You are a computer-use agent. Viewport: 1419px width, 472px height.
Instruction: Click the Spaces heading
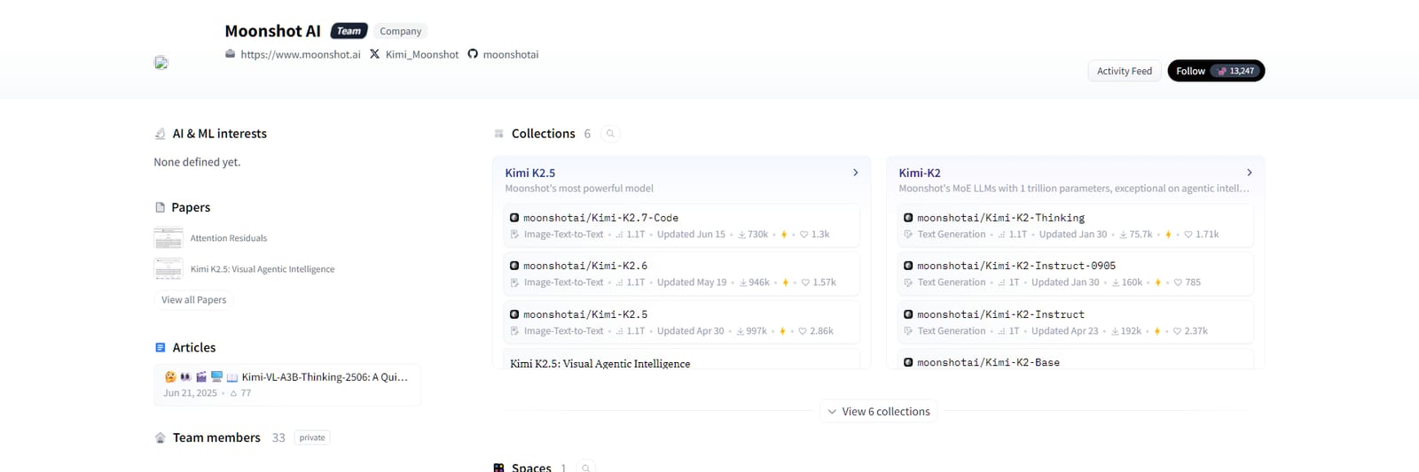(531, 468)
